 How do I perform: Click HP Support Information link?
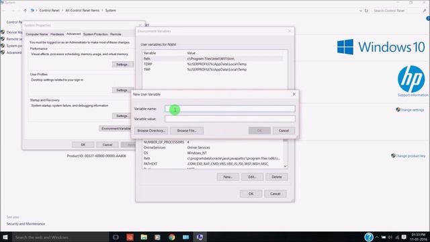click(413, 95)
